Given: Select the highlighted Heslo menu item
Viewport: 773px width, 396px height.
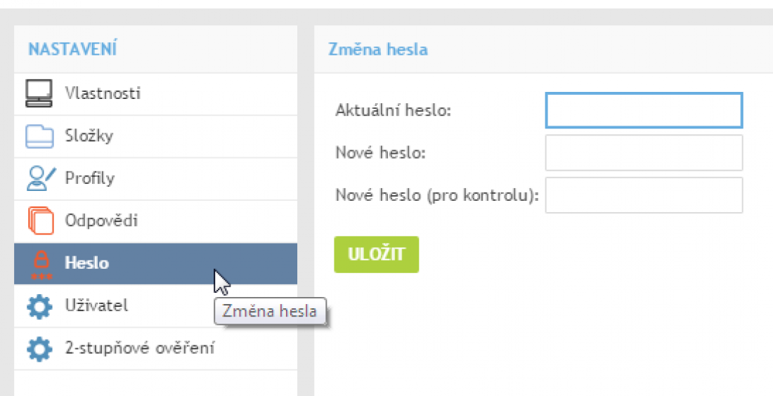Looking at the screenshot, I should click(87, 264).
